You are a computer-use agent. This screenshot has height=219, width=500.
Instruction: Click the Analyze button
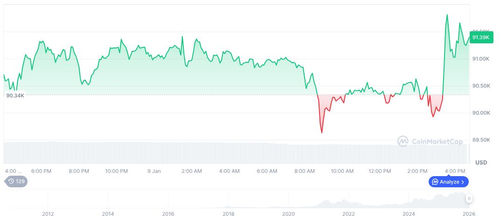tap(448, 182)
